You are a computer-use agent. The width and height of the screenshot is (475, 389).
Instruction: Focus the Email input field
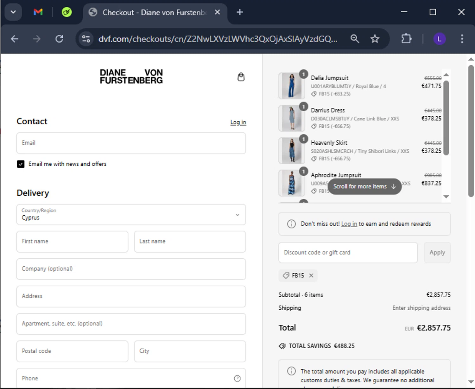(131, 143)
